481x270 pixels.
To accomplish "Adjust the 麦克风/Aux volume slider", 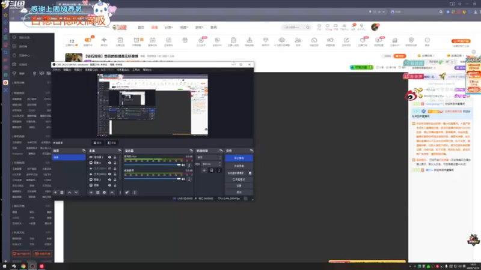I will [153, 165].
